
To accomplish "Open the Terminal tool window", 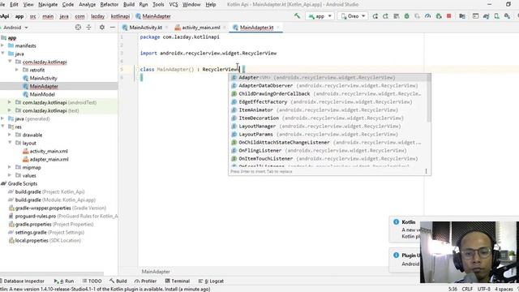I will click(x=178, y=281).
